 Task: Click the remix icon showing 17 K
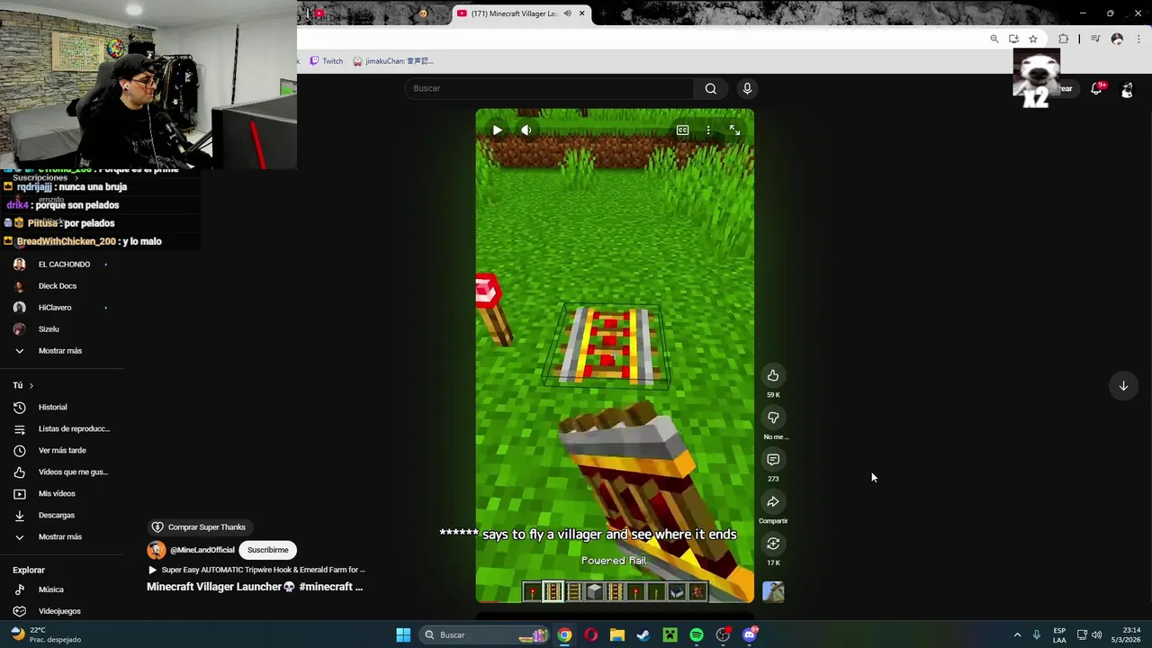773,544
